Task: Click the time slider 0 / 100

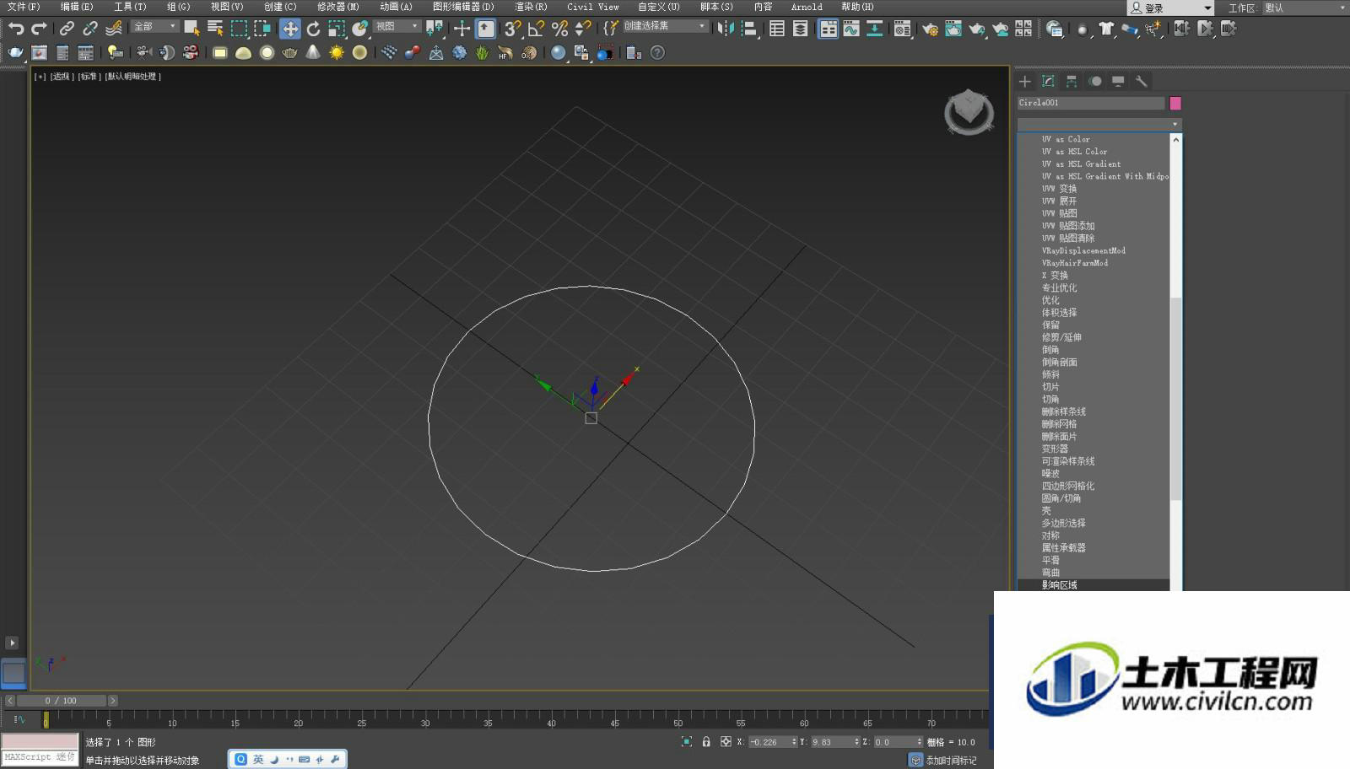Action: [x=61, y=701]
